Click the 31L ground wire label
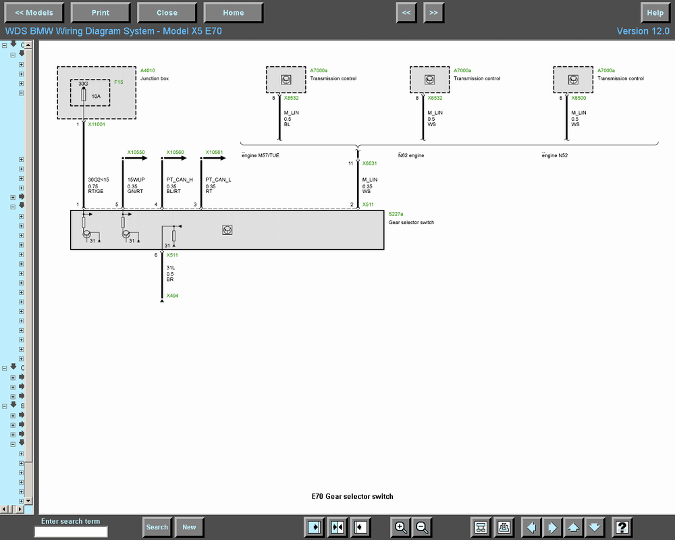The height and width of the screenshot is (540, 675). click(x=171, y=268)
